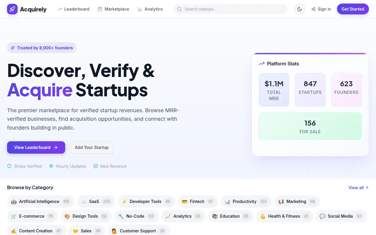The width and height of the screenshot is (376, 235).
Task: Click the Platform Stats trending arrow icon
Action: tap(261, 64)
